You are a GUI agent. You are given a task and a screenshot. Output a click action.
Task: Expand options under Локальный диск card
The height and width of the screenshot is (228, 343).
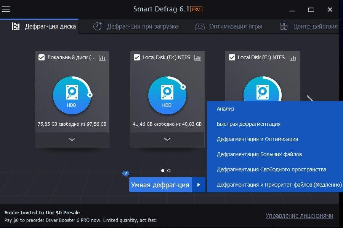pos(72,139)
